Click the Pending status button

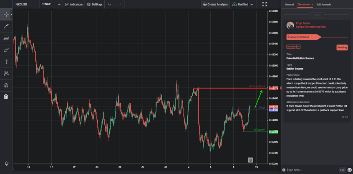(342, 47)
